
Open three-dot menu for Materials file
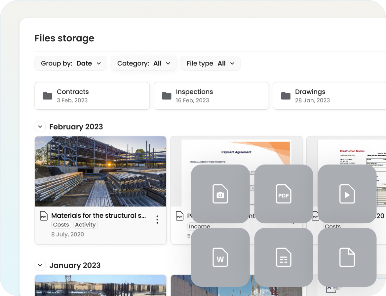click(157, 219)
